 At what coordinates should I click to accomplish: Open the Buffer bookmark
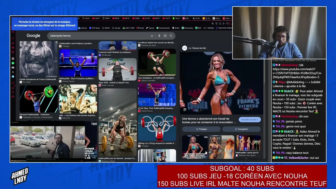[176, 28]
